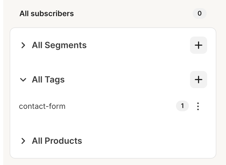Click the All Tags label text
The image size is (226, 165).
[x=48, y=80]
